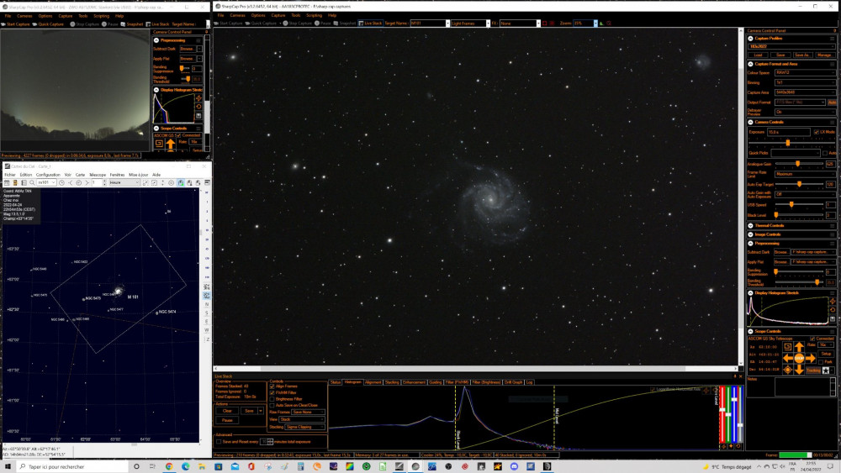841x473 pixels.
Task: Click the Load button in Capture Profiles
Action: [x=758, y=55]
